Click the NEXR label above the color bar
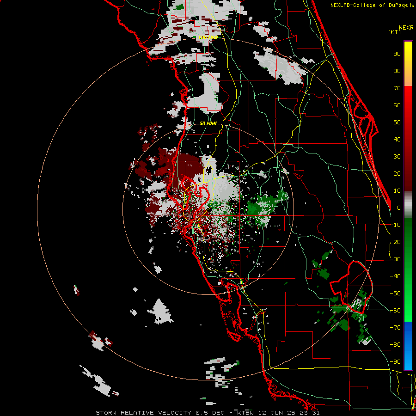This screenshot has width=416, height=416. pyautogui.click(x=406, y=28)
